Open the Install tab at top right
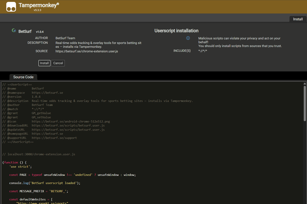307x204 pixels. (x=298, y=19)
